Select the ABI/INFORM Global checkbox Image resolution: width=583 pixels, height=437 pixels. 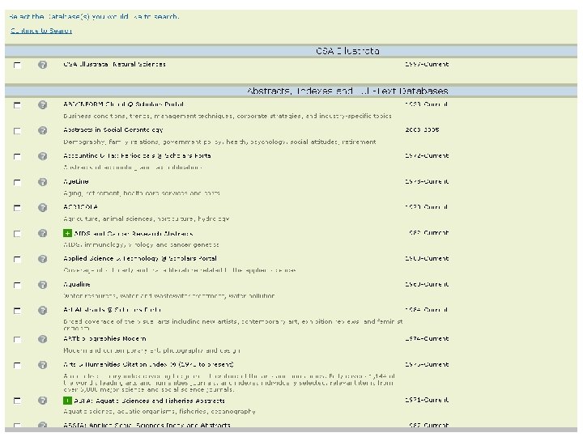(x=17, y=105)
